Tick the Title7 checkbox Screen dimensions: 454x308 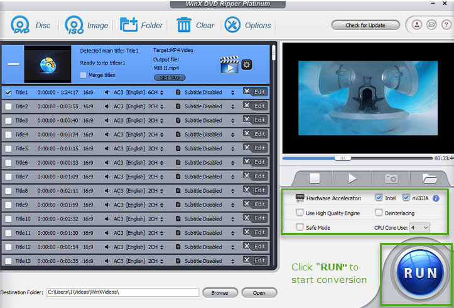tap(8, 177)
